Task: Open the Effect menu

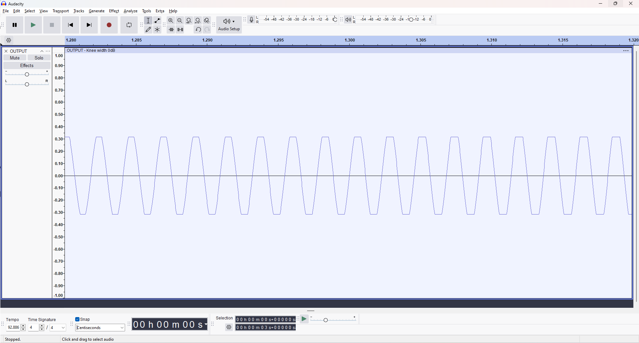Action: (x=114, y=11)
